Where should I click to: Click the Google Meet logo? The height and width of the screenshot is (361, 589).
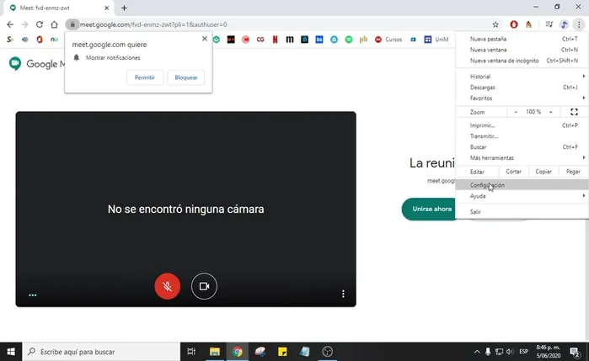[36, 64]
